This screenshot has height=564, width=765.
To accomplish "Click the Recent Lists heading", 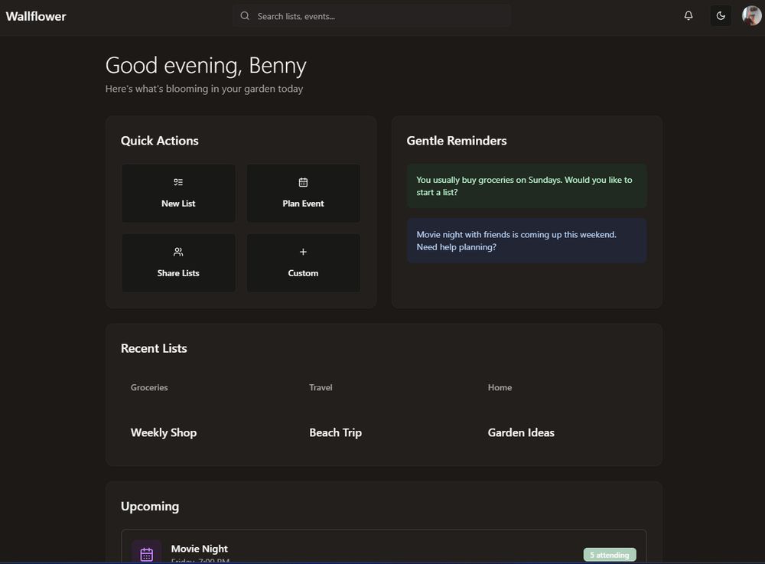I will pos(154,348).
